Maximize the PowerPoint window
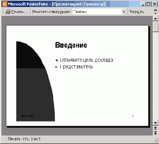 pyautogui.click(x=149, y=4)
